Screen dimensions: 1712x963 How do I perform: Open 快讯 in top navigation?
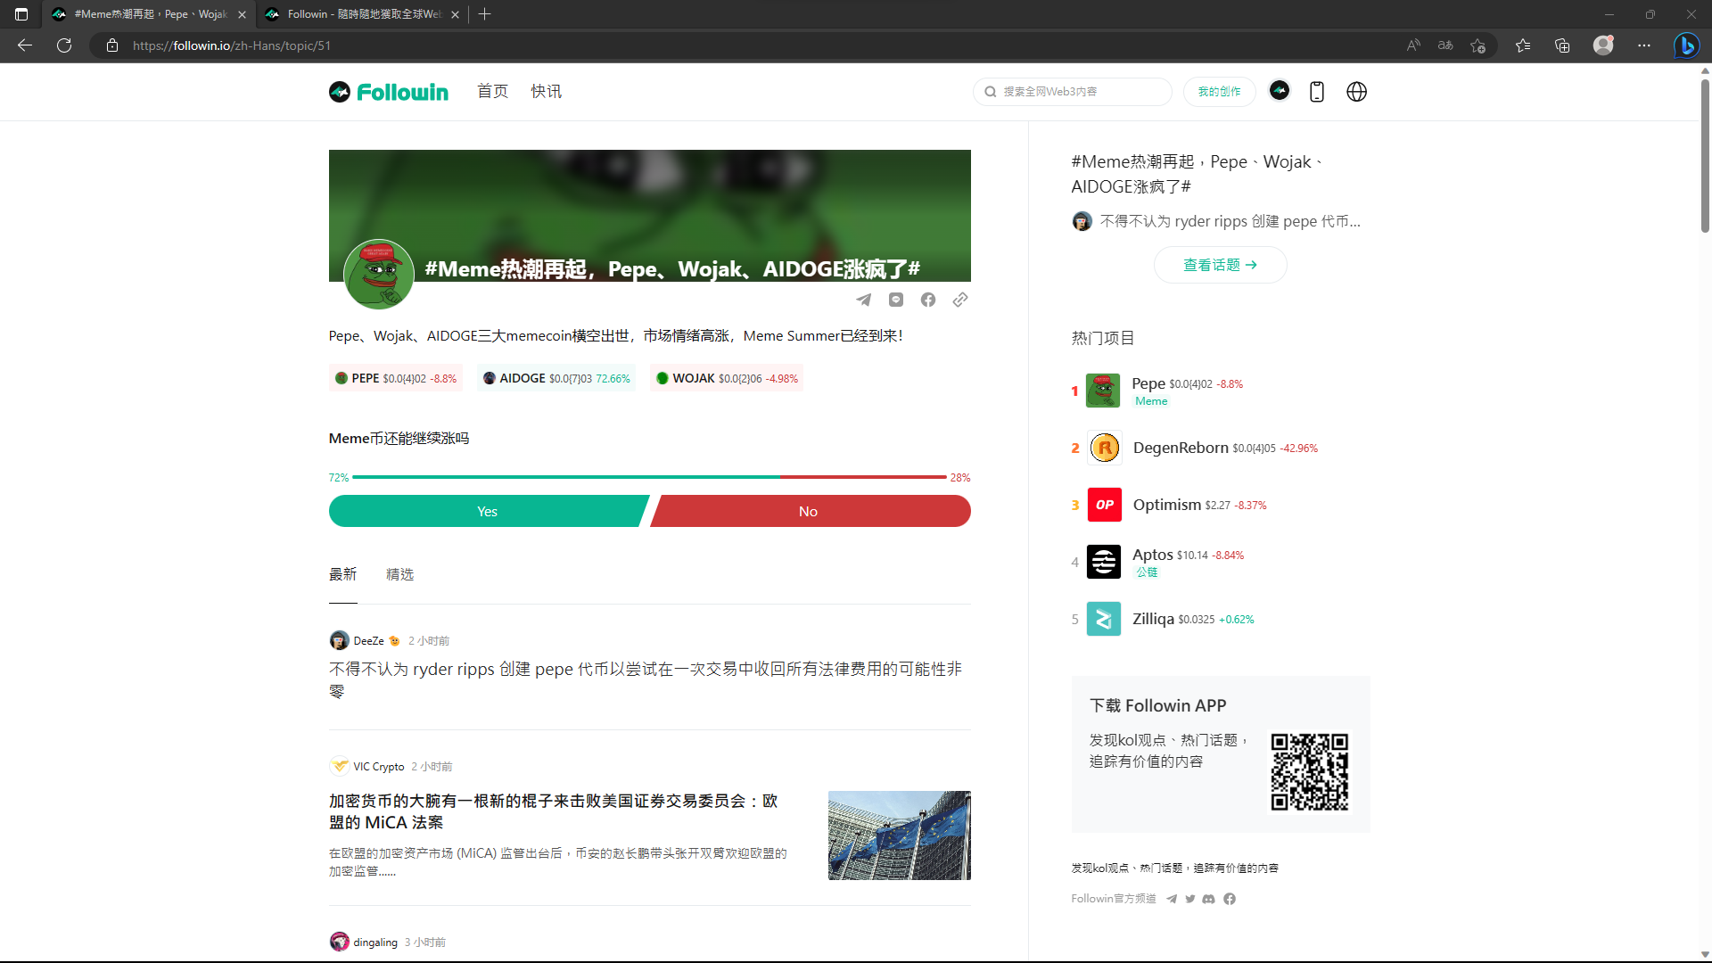pos(546,91)
